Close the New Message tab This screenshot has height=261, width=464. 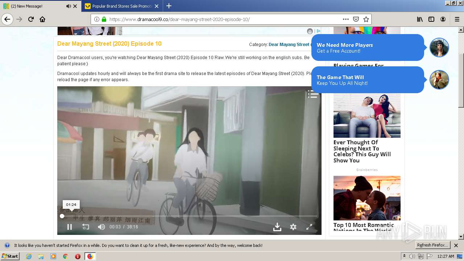[75, 6]
